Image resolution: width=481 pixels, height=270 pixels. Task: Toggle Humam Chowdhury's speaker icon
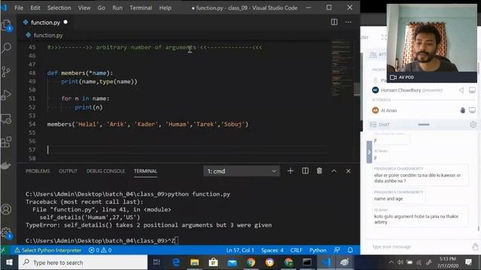(x=461, y=90)
